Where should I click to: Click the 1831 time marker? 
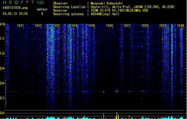20,26
